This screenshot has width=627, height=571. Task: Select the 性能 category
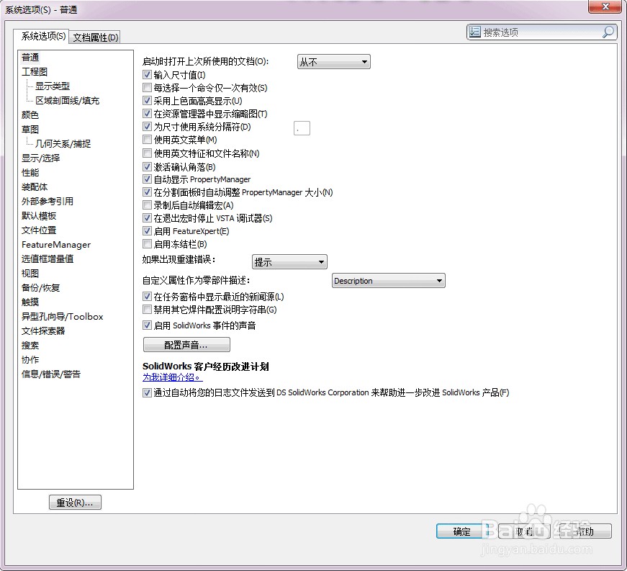click(x=30, y=173)
